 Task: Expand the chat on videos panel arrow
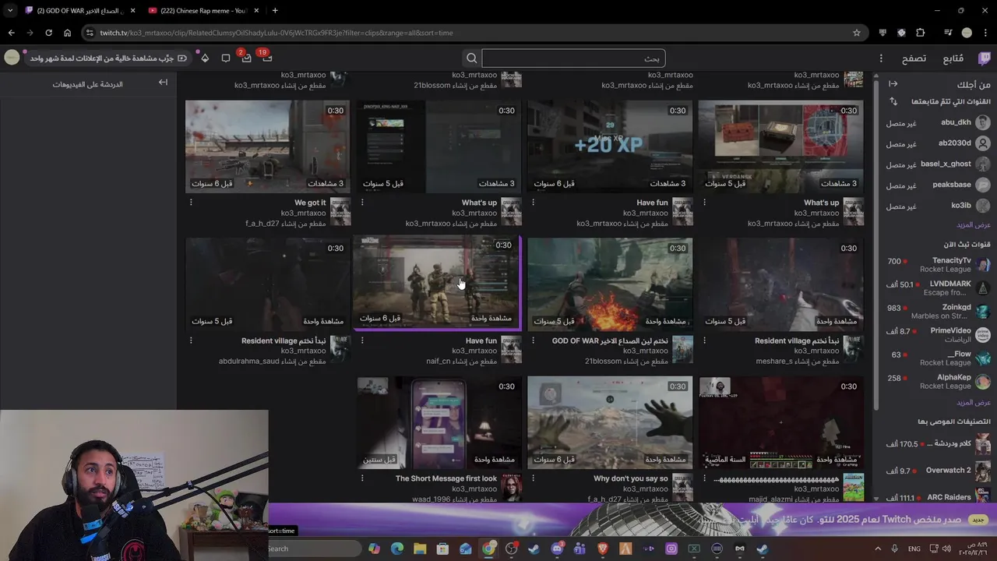point(163,83)
